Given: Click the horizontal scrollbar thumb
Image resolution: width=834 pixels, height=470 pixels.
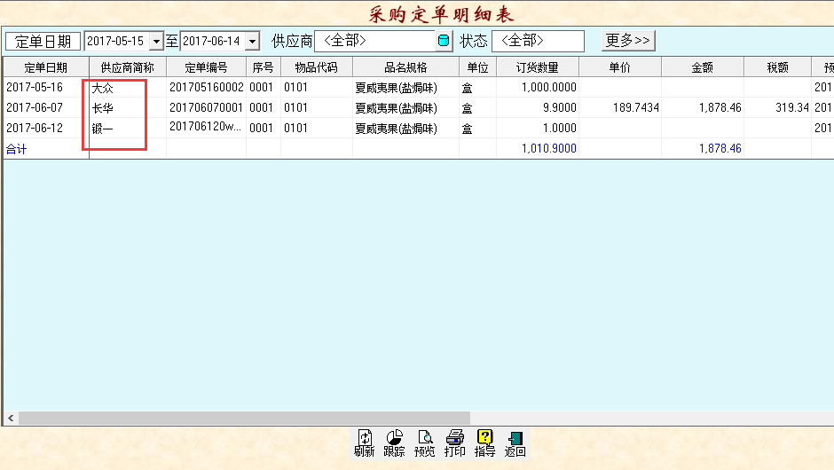Looking at the screenshot, I should coord(244,418).
